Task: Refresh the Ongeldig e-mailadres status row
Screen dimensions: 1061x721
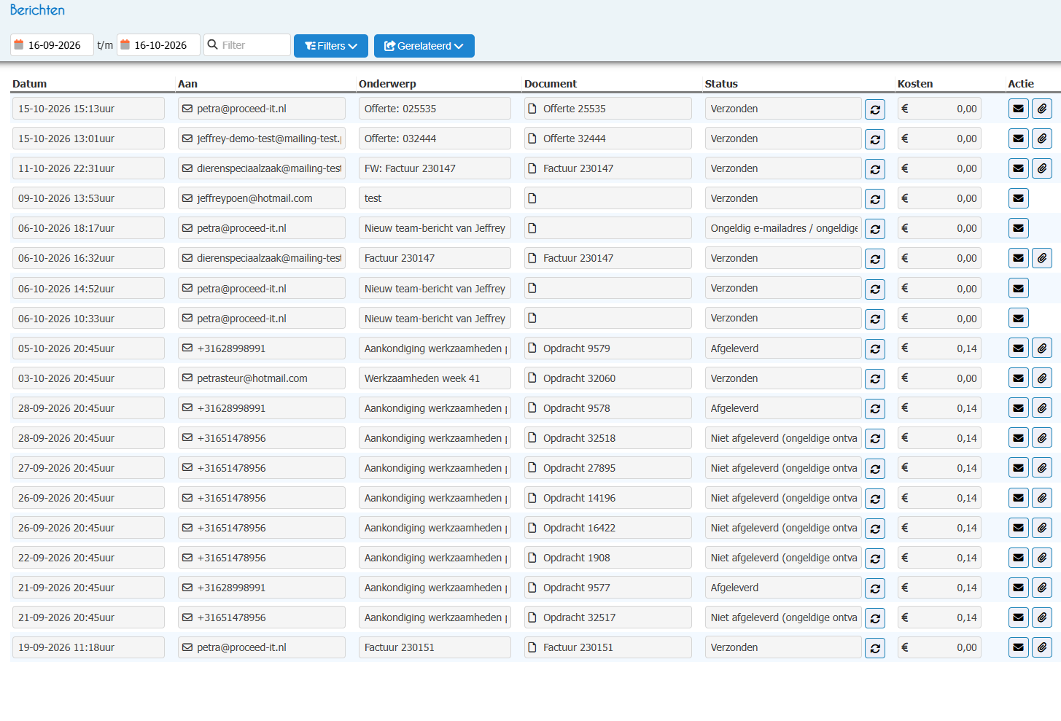Action: coord(875,229)
